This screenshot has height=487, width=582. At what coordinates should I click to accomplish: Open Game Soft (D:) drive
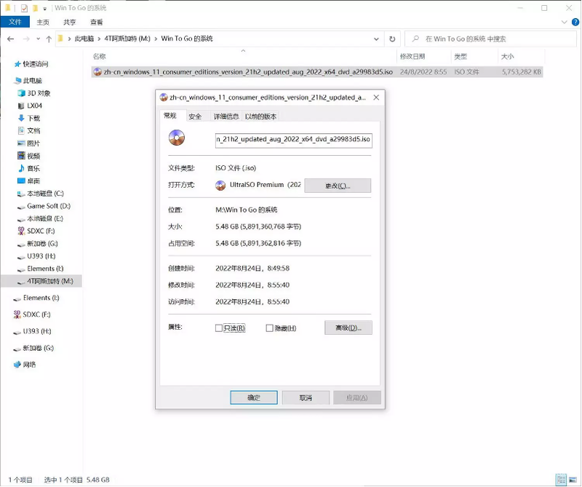pos(44,206)
